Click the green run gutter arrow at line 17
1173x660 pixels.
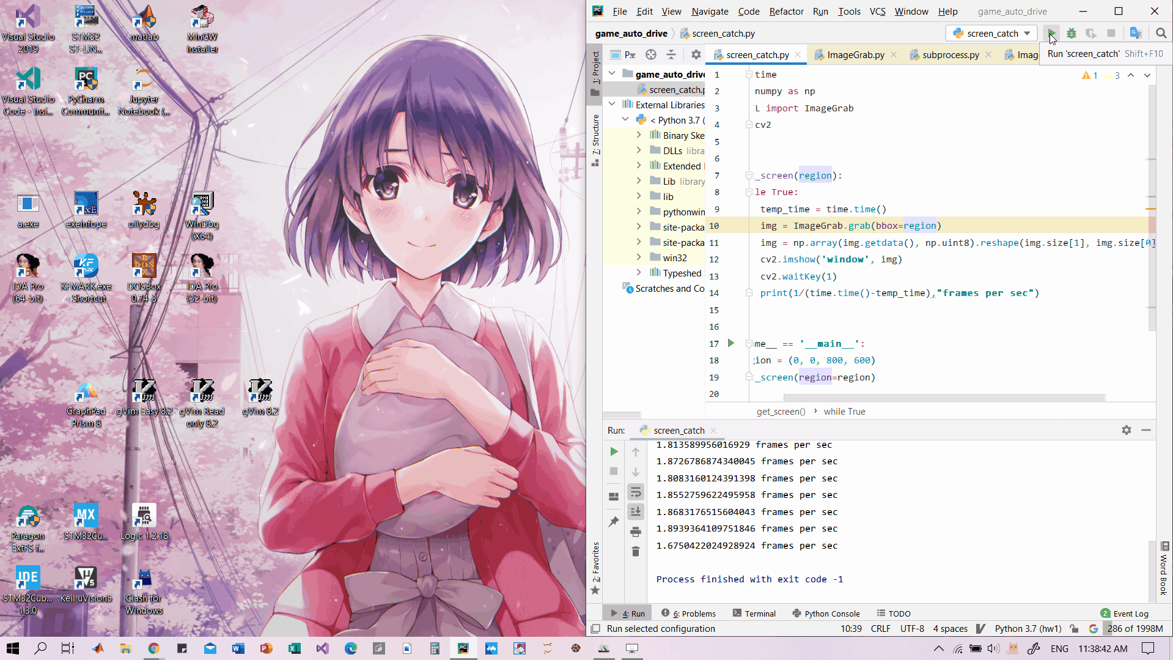coord(730,343)
